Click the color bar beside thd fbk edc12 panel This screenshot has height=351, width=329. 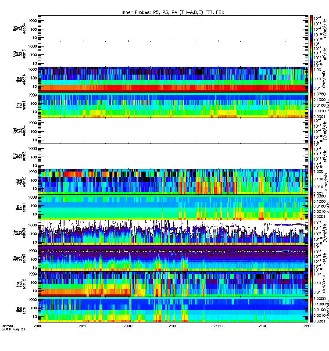[311, 182]
